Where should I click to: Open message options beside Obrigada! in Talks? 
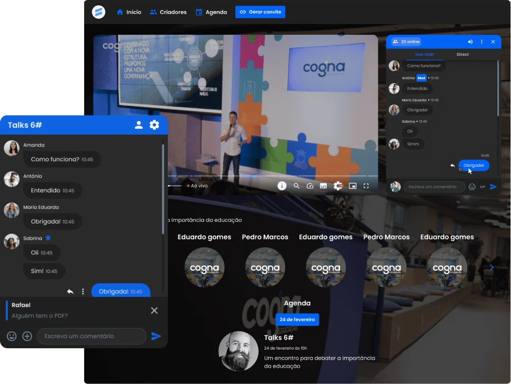pos(83,291)
